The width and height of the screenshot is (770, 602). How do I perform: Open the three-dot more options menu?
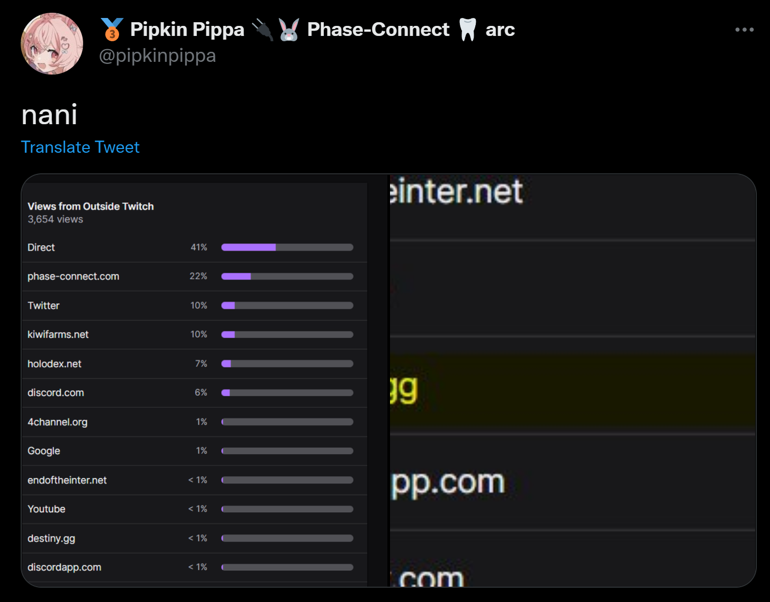(744, 30)
